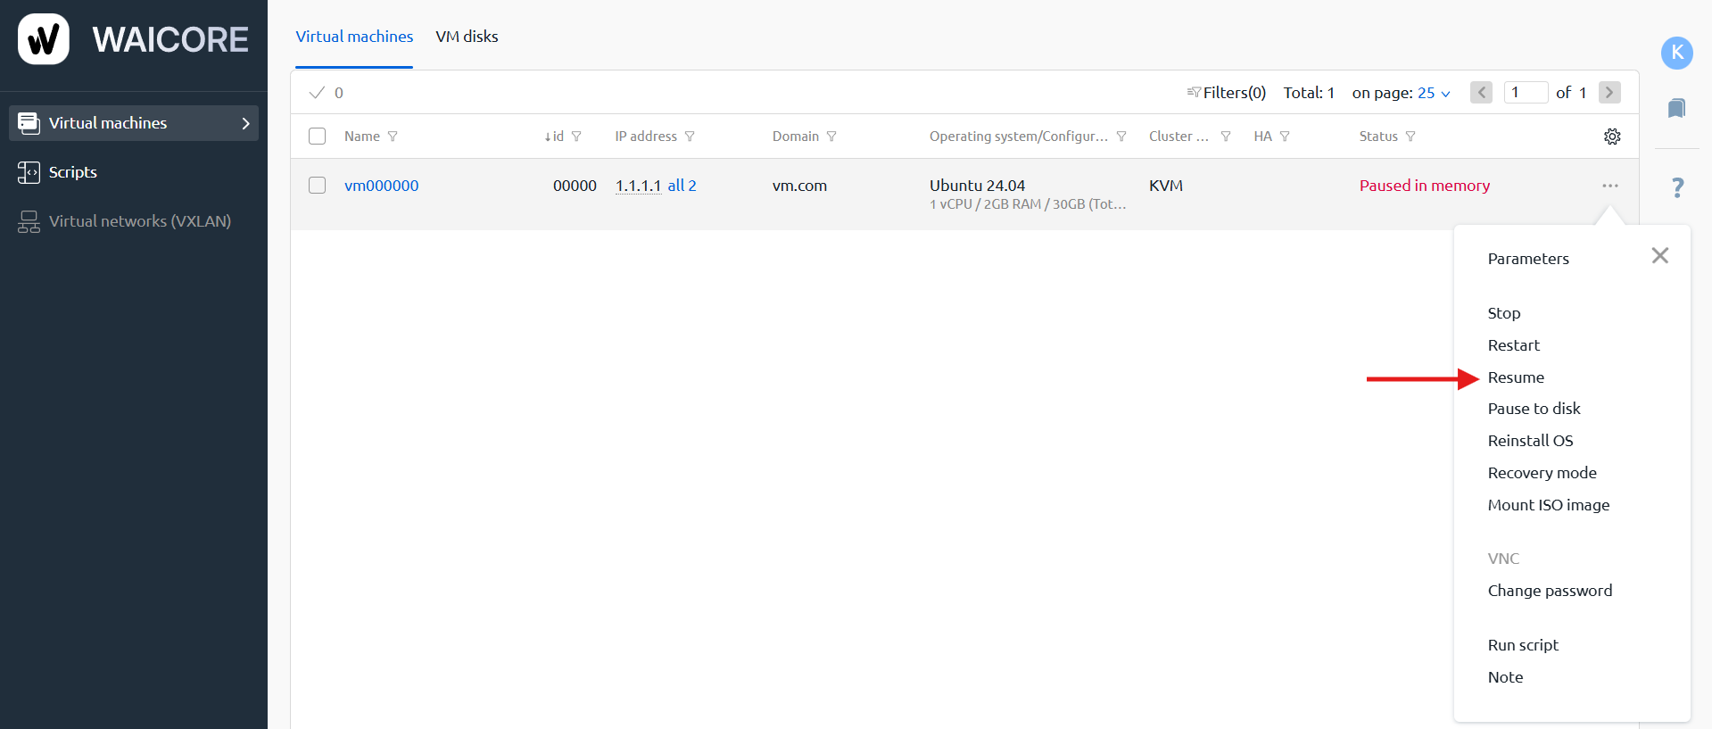Click the three-dots actions menu for vm000000
This screenshot has width=1712, height=729.
point(1610,186)
